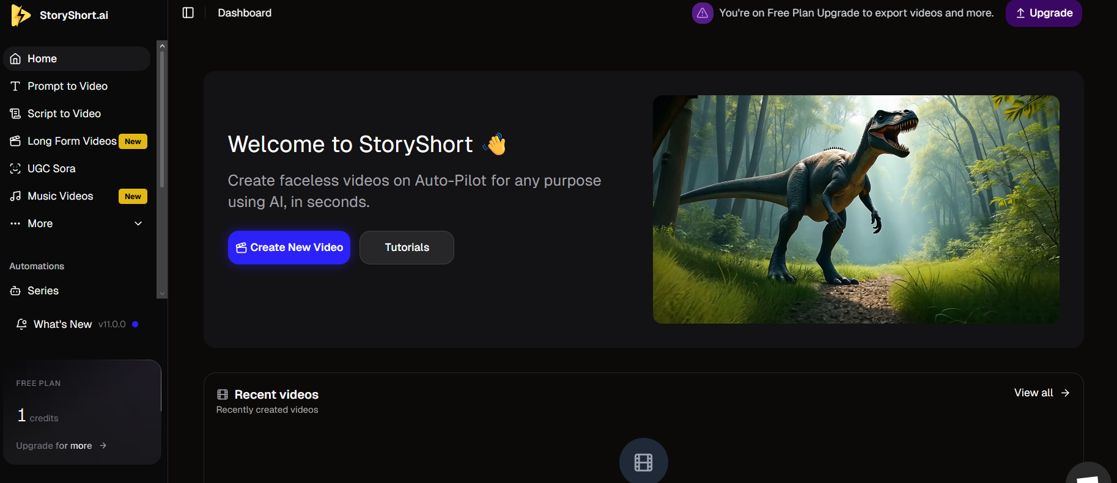Click the StoryShort.ai logo icon
1117x483 pixels.
click(20, 15)
